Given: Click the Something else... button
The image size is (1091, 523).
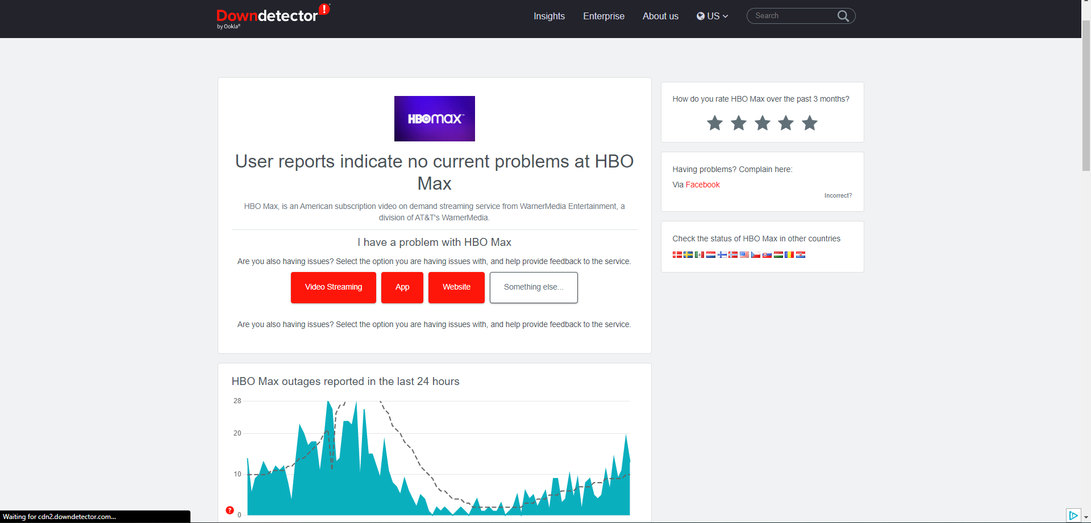Looking at the screenshot, I should point(534,287).
